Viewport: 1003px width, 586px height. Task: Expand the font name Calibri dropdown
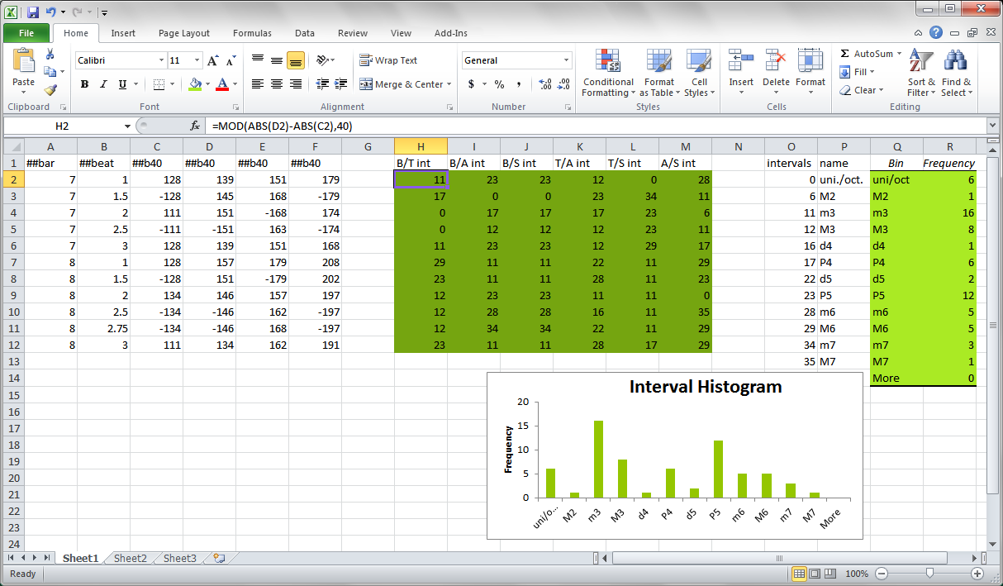coord(161,60)
